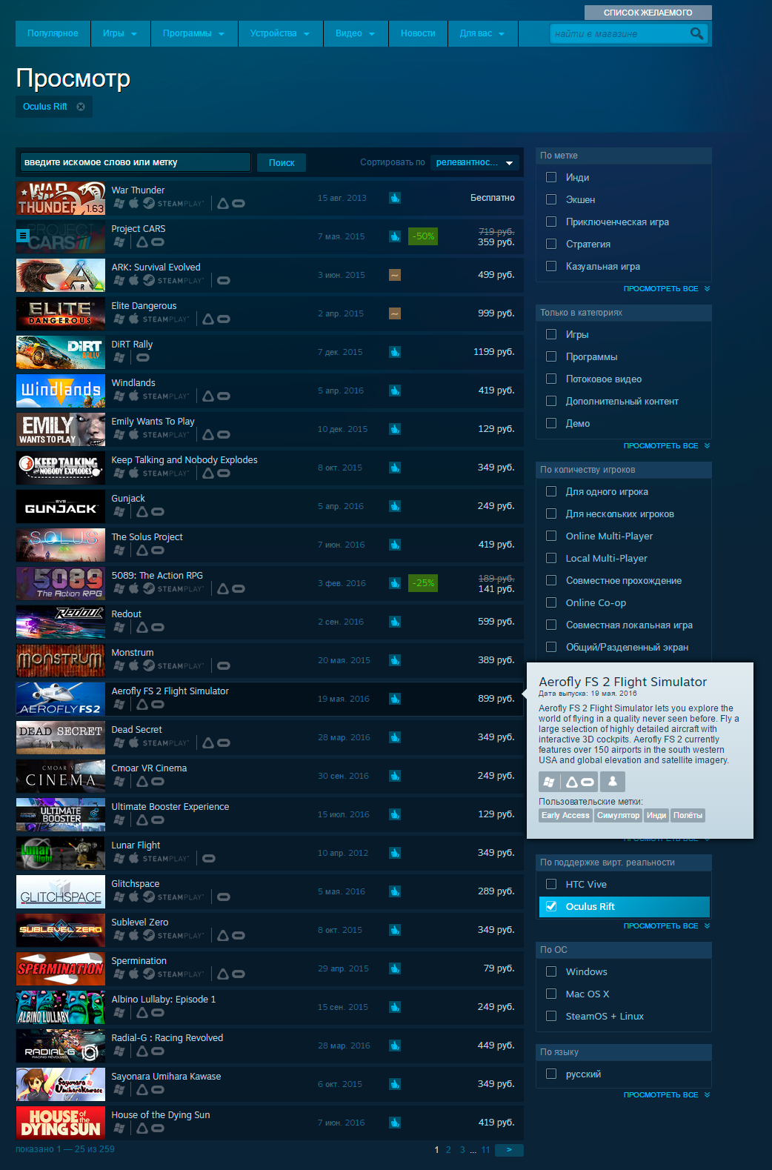772x1170 pixels.
Task: Click the store search magnifier icon
Action: point(696,33)
